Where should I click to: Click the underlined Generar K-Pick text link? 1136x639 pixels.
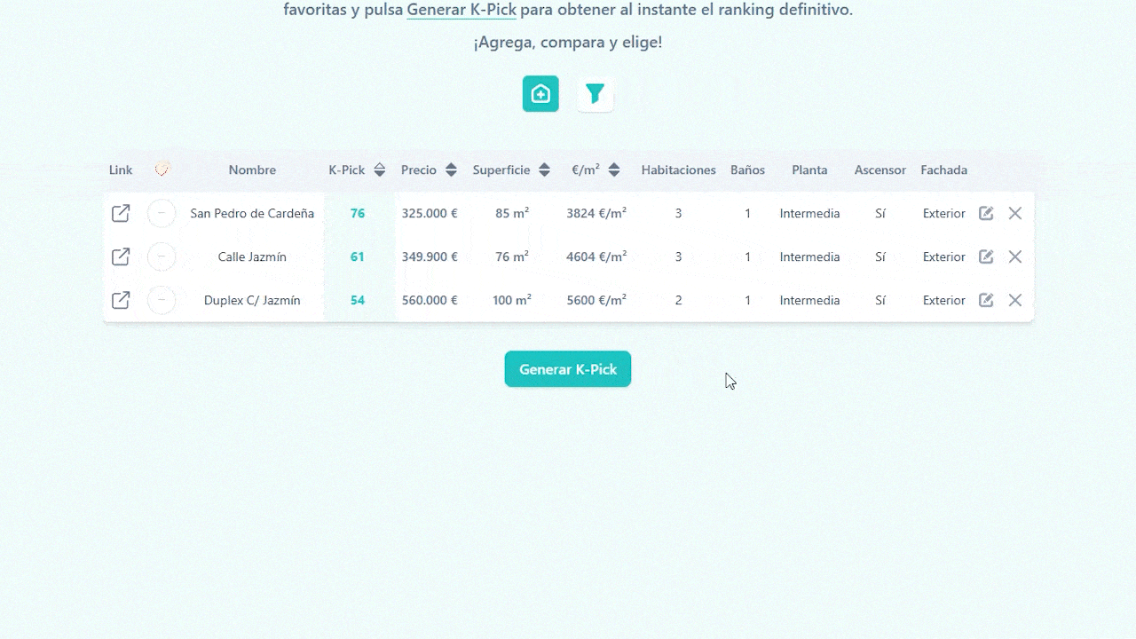pyautogui.click(x=461, y=11)
